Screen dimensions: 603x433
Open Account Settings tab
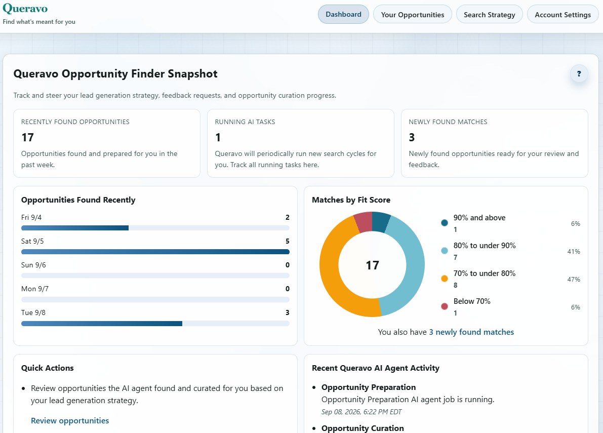click(x=562, y=15)
